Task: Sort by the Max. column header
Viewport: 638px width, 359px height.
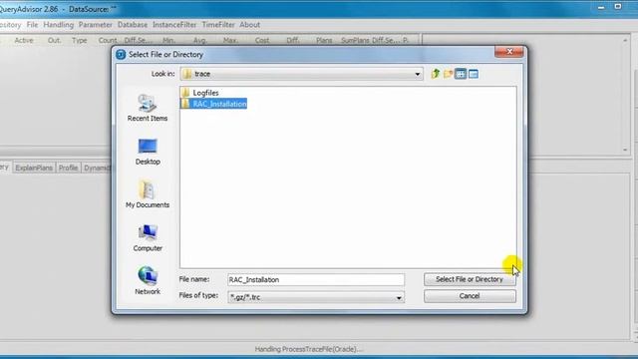Action: pyautogui.click(x=230, y=40)
